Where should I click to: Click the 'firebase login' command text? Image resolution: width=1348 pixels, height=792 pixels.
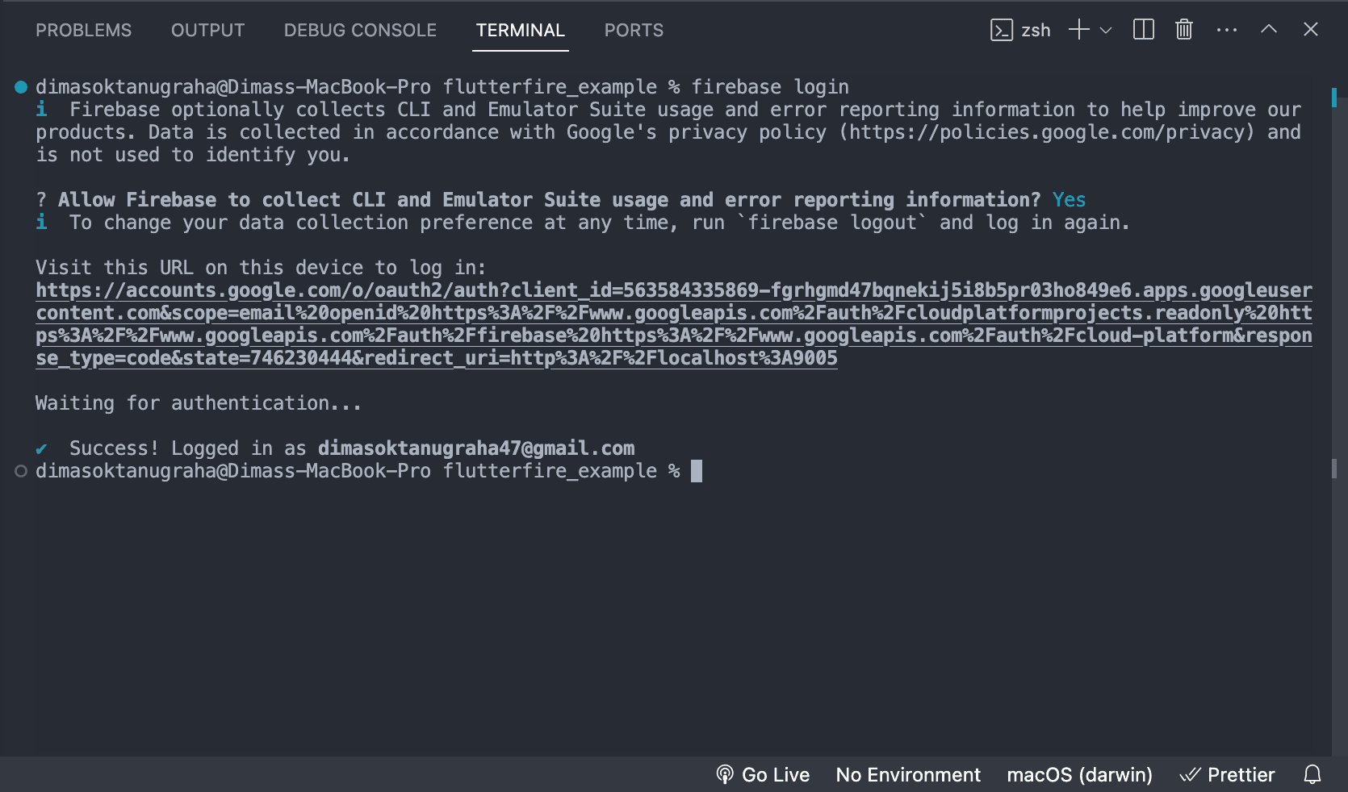pos(770,87)
